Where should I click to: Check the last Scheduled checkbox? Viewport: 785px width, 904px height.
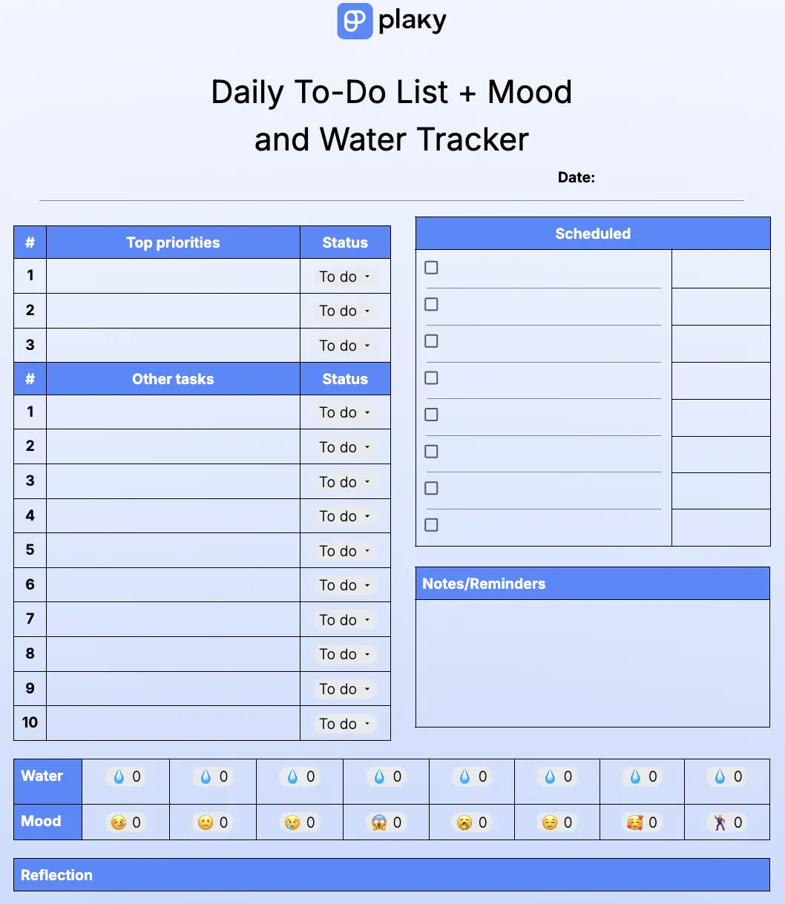(431, 524)
